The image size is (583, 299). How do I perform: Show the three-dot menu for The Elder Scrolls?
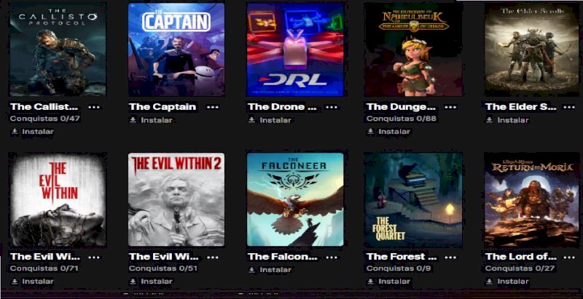click(x=569, y=107)
